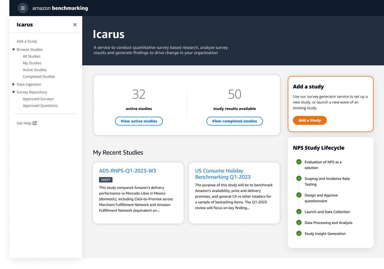
Task: Click the 32 active studies count
Action: click(139, 94)
